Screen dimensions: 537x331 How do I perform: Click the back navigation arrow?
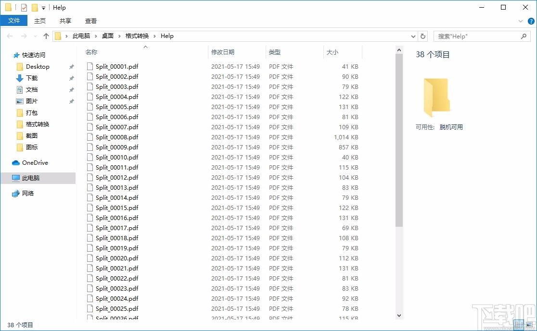pos(10,36)
